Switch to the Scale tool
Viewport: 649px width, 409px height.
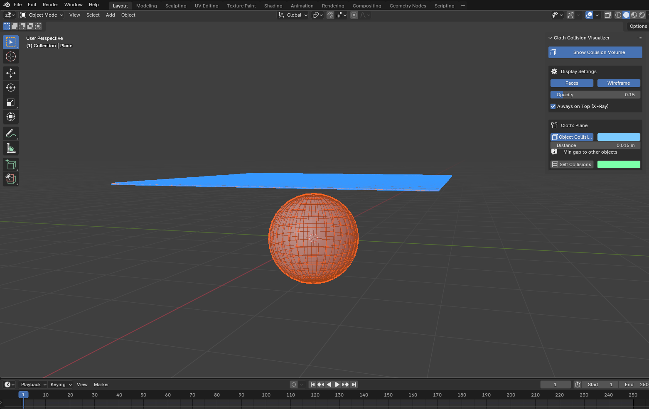click(x=11, y=102)
